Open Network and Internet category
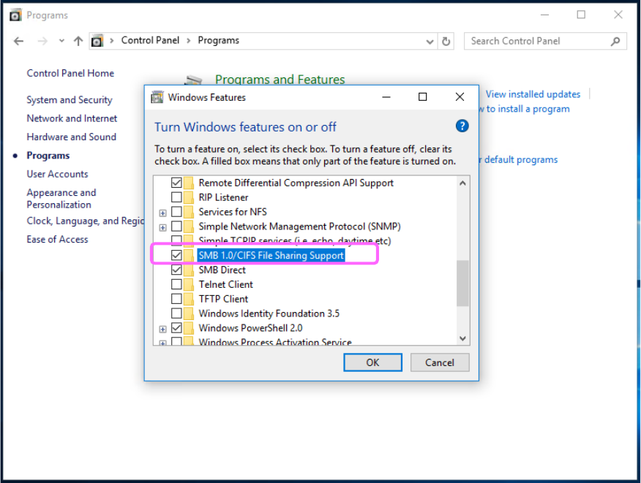This screenshot has height=483, width=641. (x=72, y=118)
